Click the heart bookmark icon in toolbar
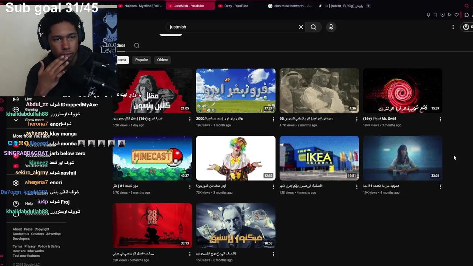The height and width of the screenshot is (266, 473). point(457,15)
